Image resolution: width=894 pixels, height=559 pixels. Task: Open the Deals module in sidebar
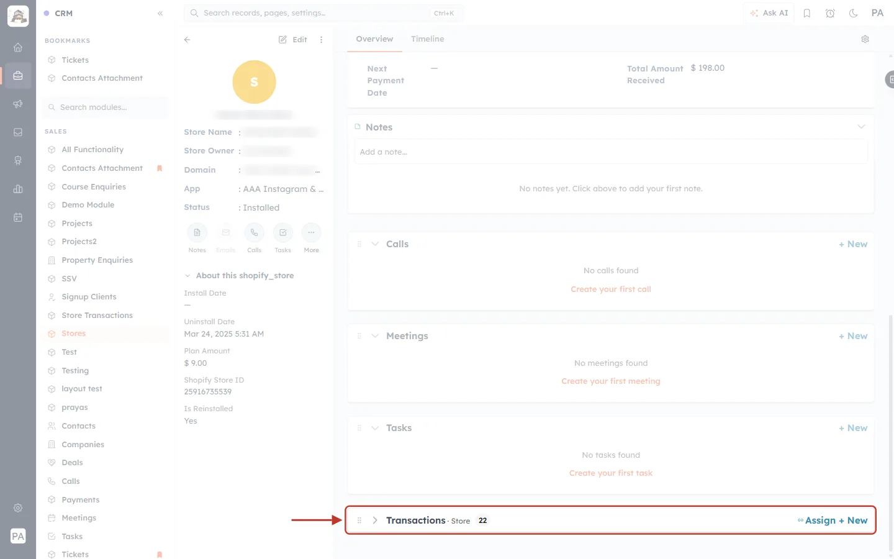click(x=72, y=463)
